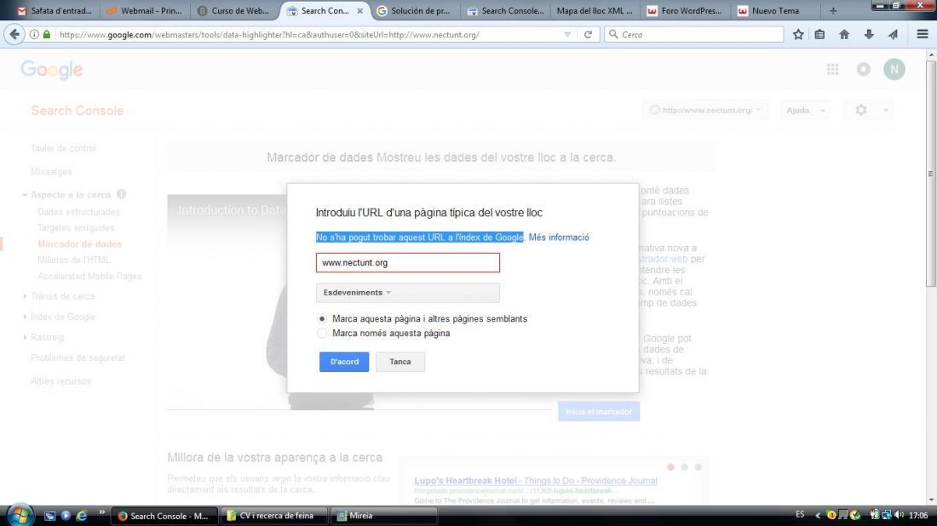The height and width of the screenshot is (526, 937).
Task: Expand the Índex de Google section
Action: [x=25, y=317]
